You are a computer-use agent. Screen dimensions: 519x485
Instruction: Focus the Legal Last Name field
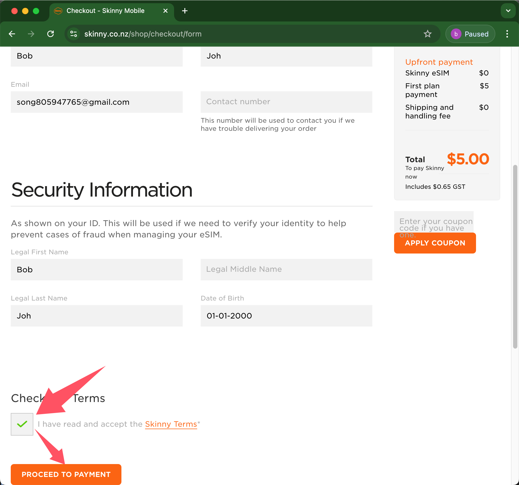[97, 316]
